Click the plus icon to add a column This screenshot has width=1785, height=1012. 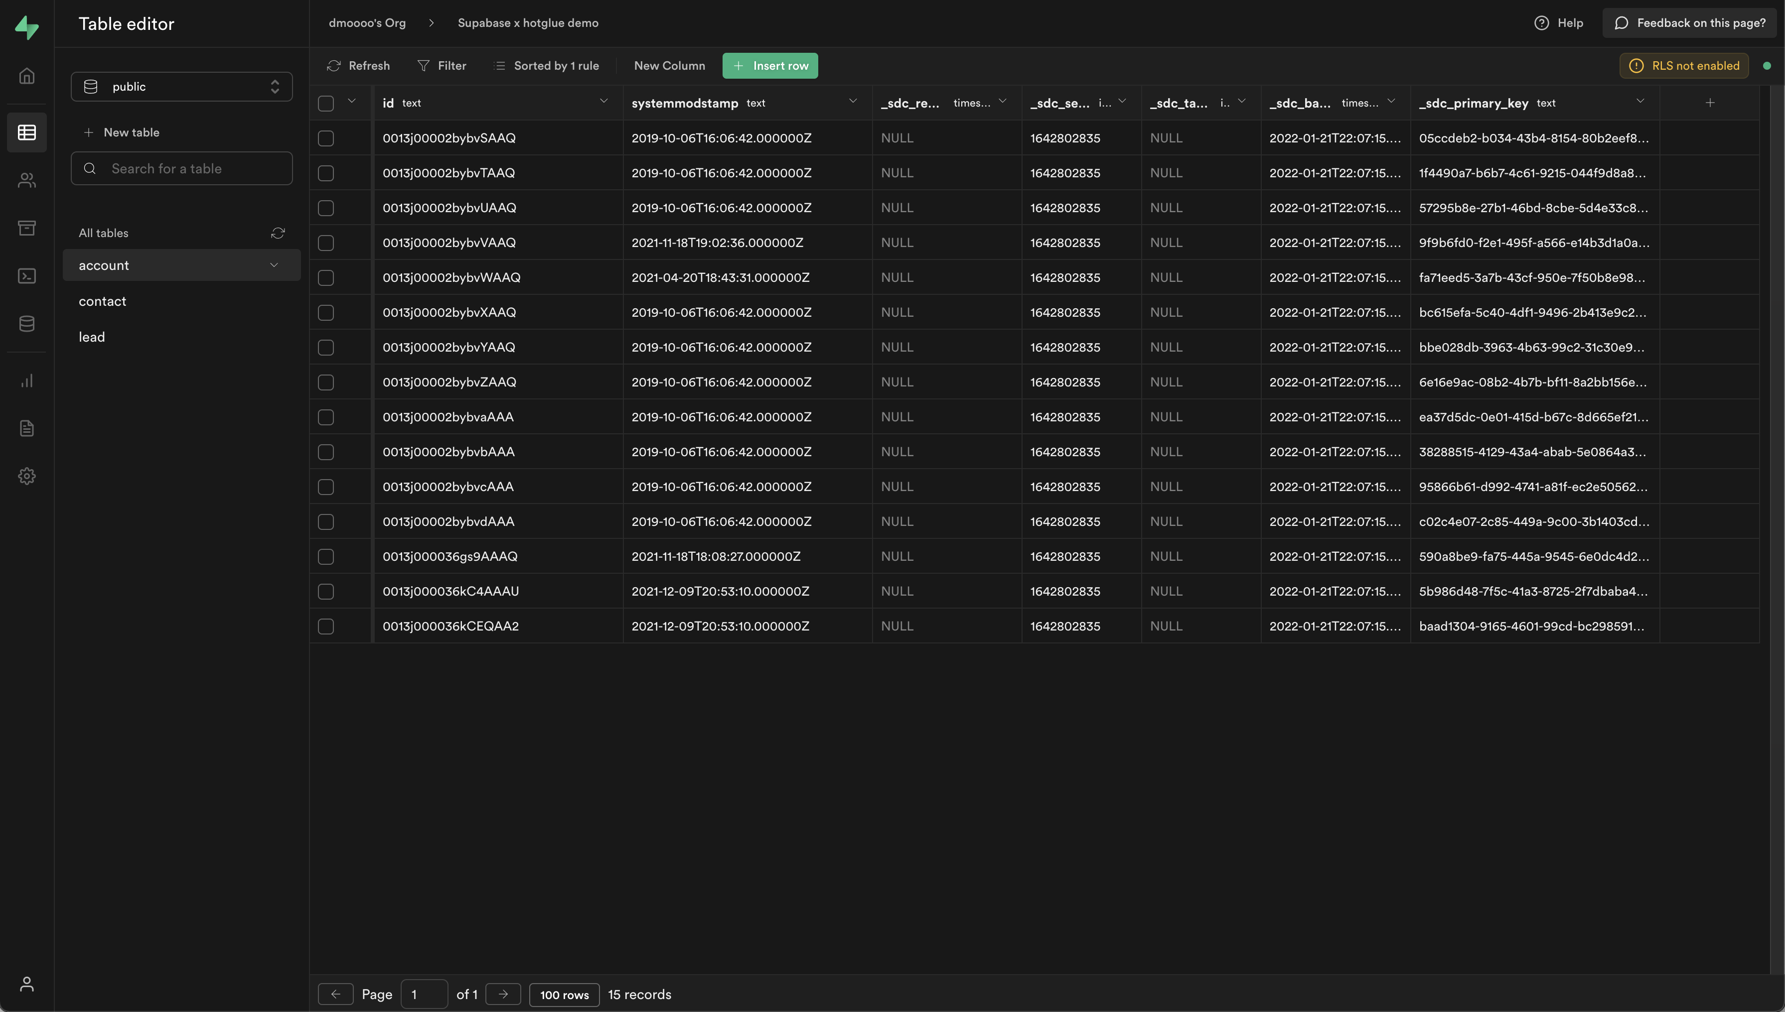(x=1710, y=103)
